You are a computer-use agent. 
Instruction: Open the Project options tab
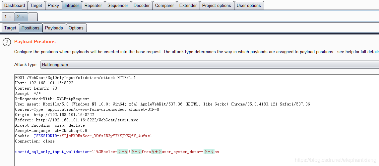pos(217,5)
